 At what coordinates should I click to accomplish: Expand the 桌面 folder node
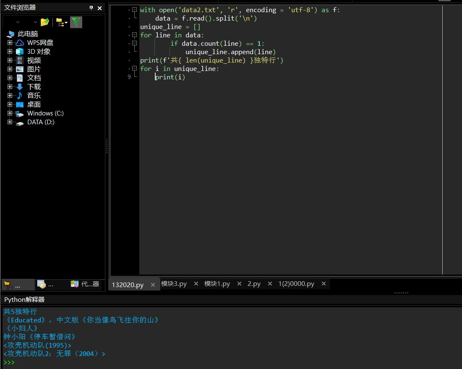click(10, 105)
